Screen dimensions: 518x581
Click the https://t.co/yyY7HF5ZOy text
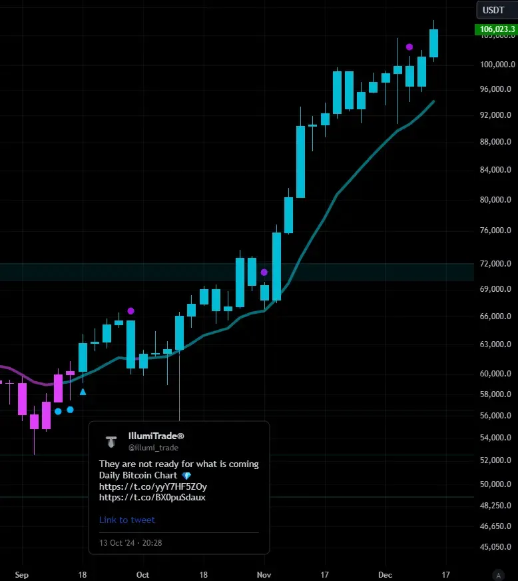[153, 486]
